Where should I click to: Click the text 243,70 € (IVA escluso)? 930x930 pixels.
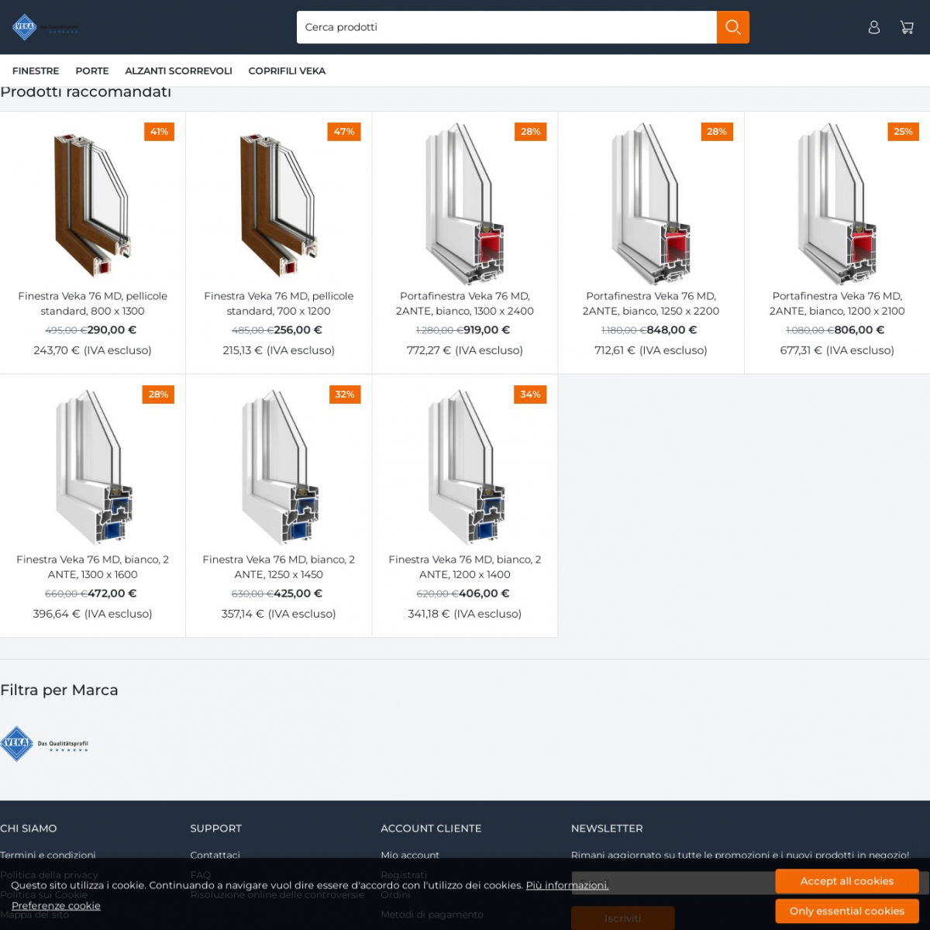93,350
